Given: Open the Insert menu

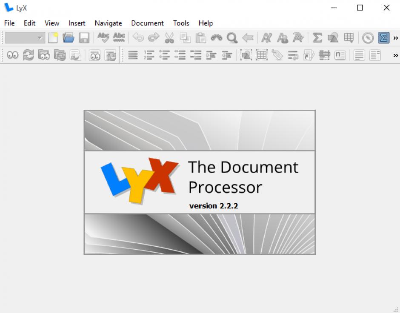Looking at the screenshot, I should click(77, 23).
